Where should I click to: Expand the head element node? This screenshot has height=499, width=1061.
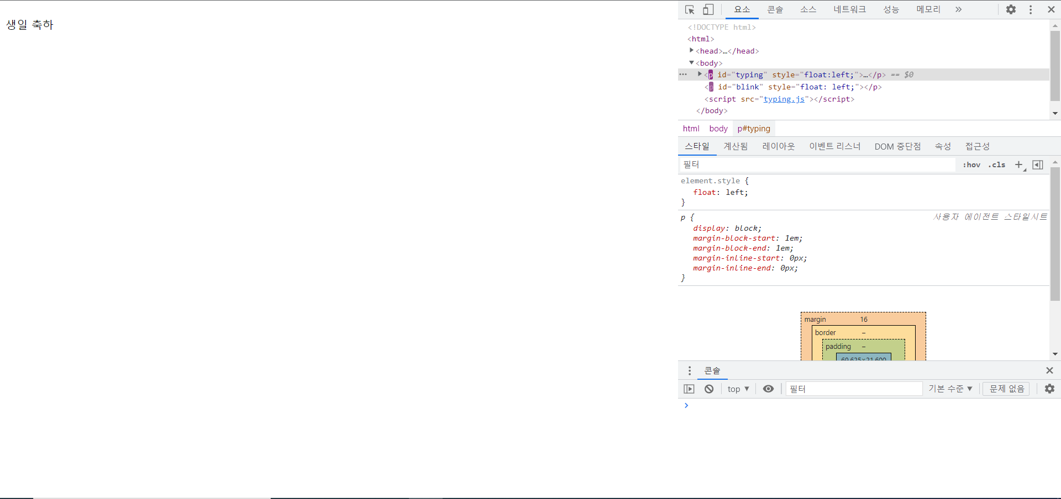coord(691,50)
